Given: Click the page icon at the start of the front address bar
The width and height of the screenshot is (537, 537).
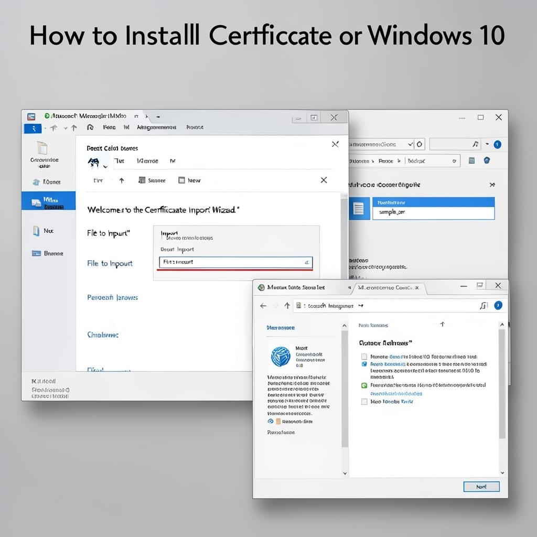Looking at the screenshot, I should click(x=298, y=305).
